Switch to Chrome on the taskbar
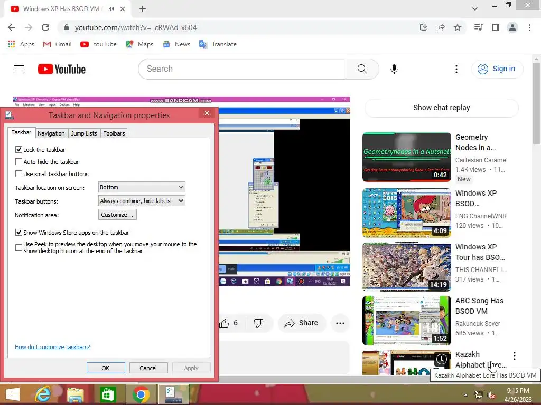 141,394
